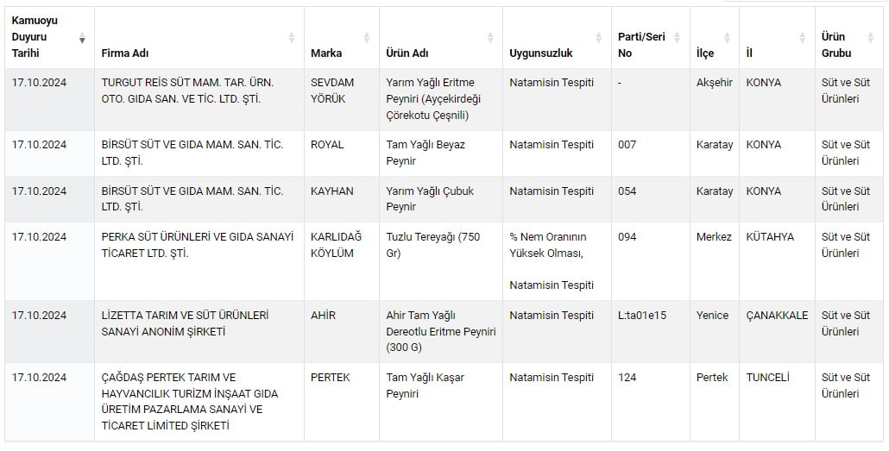
Task: Click the PERKA SÜT ÜRÜNLERİ firm cell
Action: pyautogui.click(x=198, y=245)
